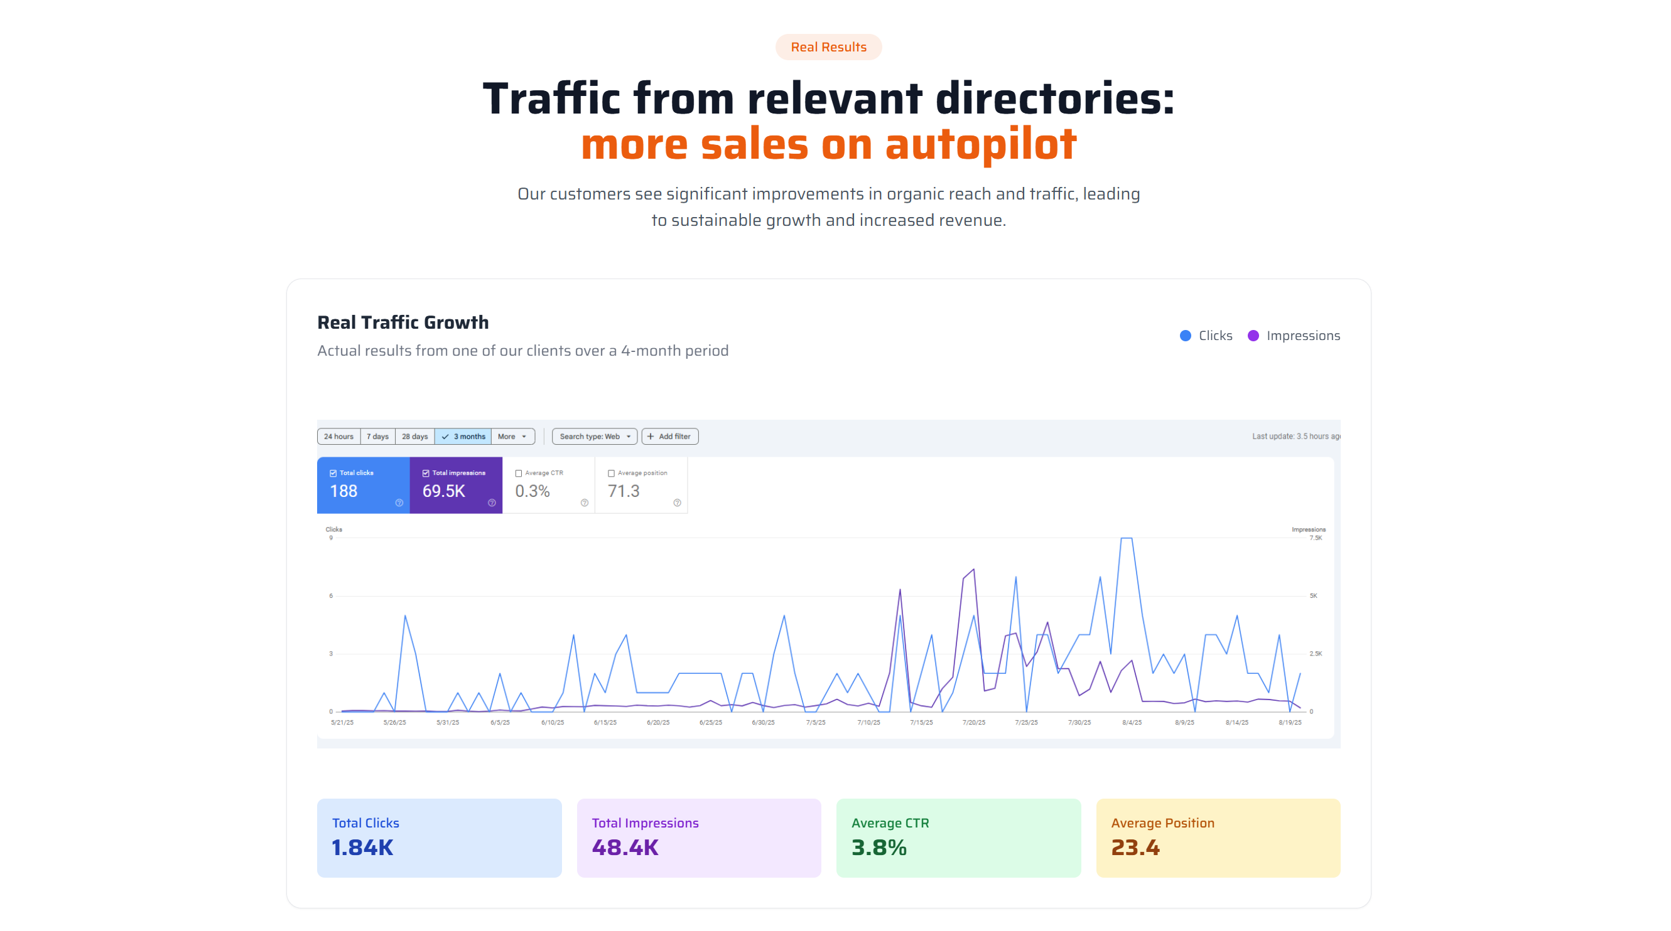The width and height of the screenshot is (1671, 931).
Task: Click the plus icon on Add filter
Action: [651, 437]
